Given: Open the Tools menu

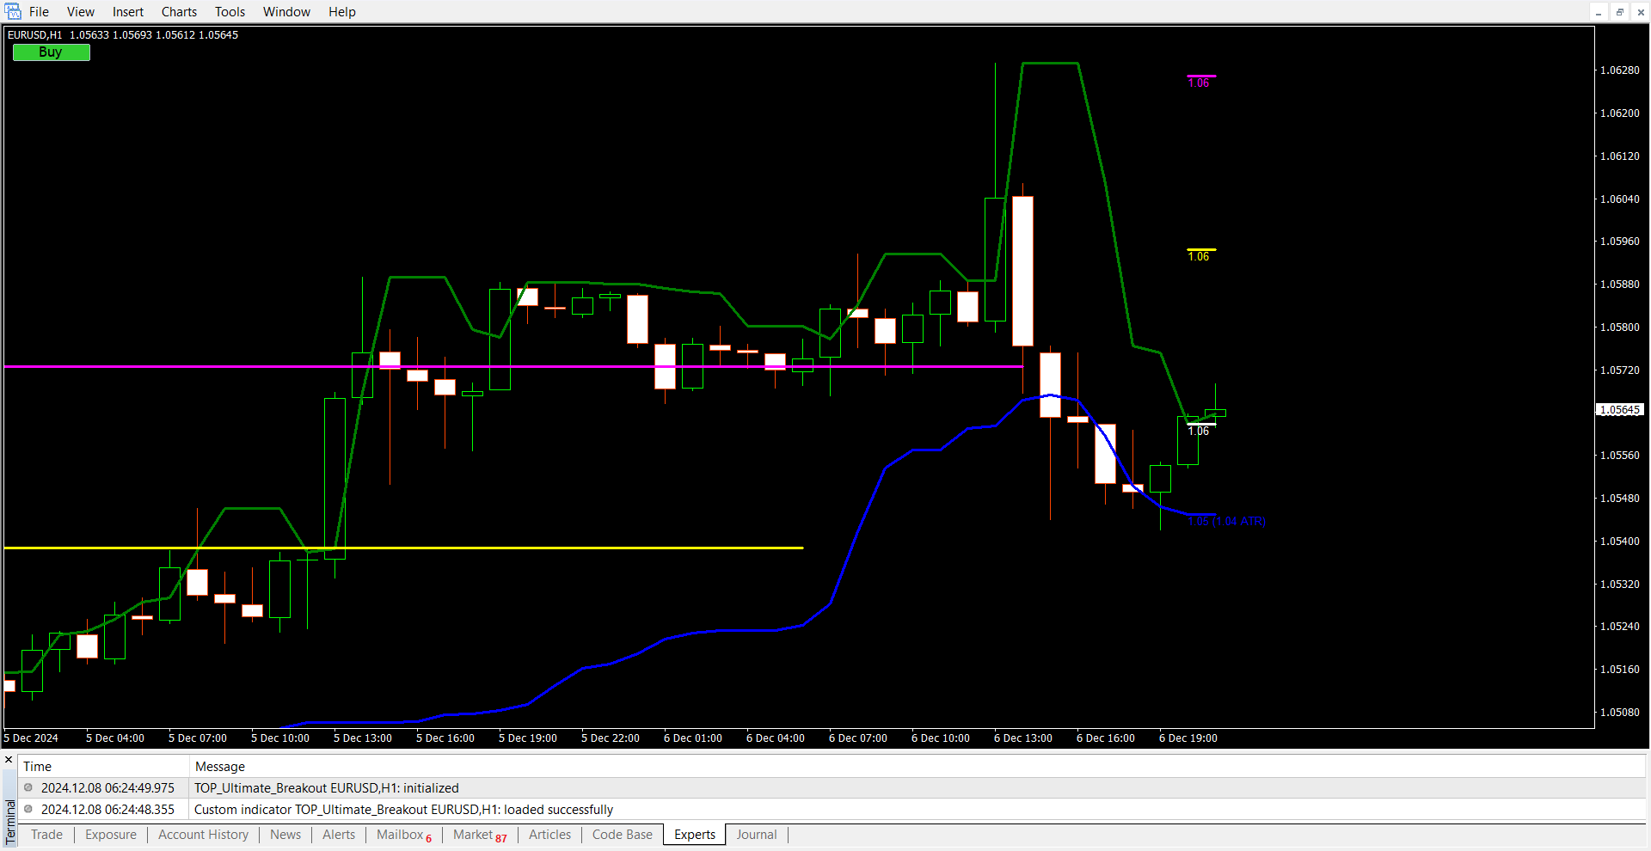Looking at the screenshot, I should [x=230, y=12].
